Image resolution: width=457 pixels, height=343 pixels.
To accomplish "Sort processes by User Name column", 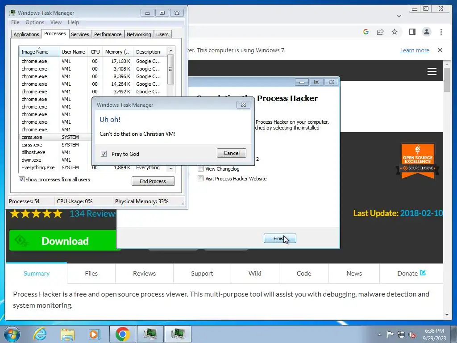I will coord(74,52).
